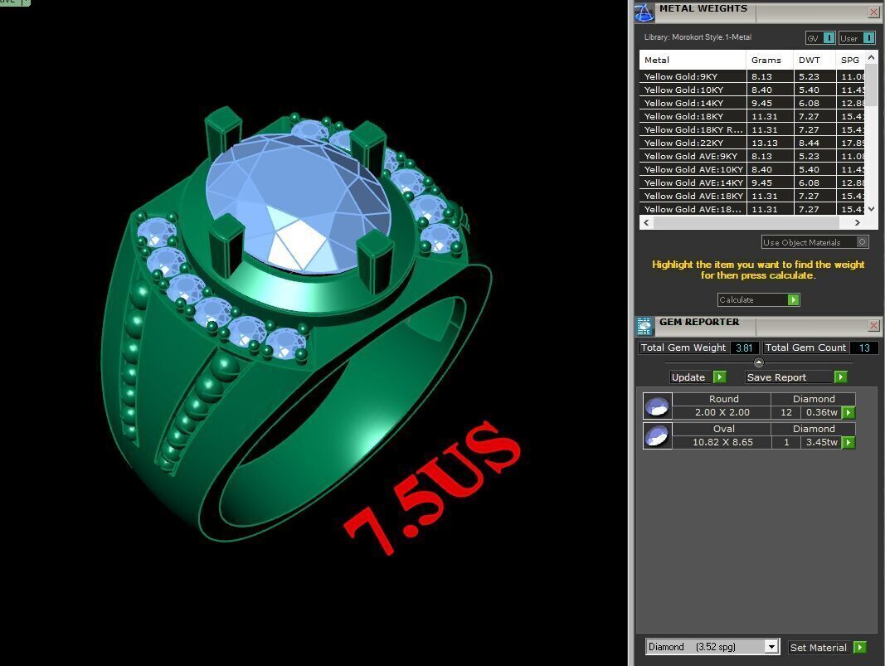Click the Total Gem Count value 13

[863, 348]
